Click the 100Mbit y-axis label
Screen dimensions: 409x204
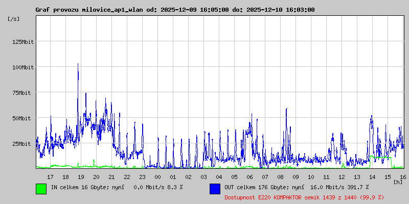tap(23, 67)
